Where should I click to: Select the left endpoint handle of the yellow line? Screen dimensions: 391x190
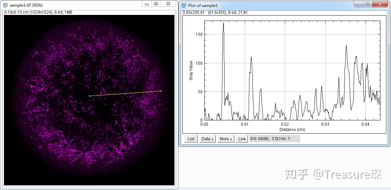click(90, 96)
